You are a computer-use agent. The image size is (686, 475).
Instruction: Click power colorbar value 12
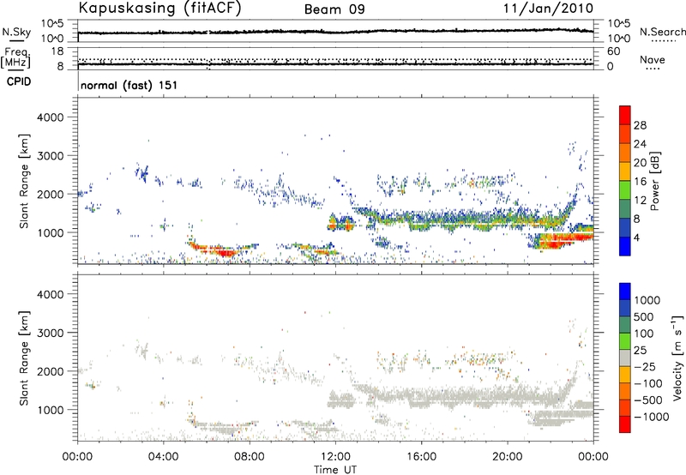point(640,201)
